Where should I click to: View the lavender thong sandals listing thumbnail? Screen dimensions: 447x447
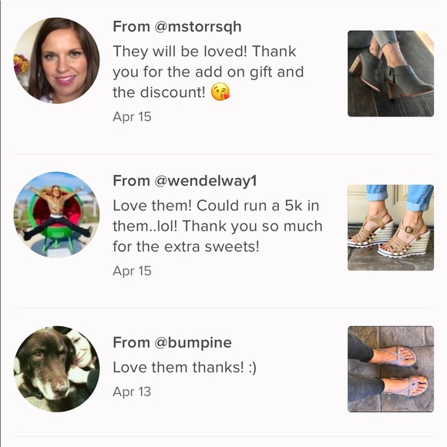tap(391, 369)
